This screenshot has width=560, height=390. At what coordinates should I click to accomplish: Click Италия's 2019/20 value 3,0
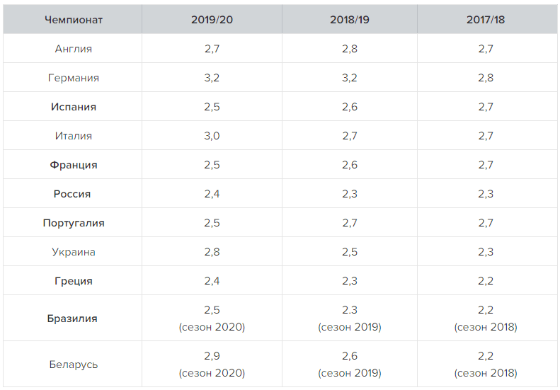click(x=212, y=136)
